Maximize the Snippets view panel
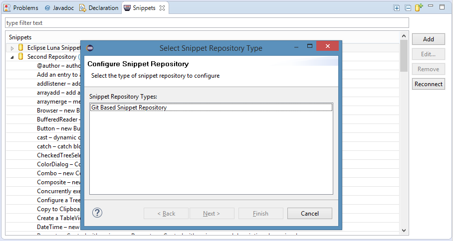 coord(442,7)
